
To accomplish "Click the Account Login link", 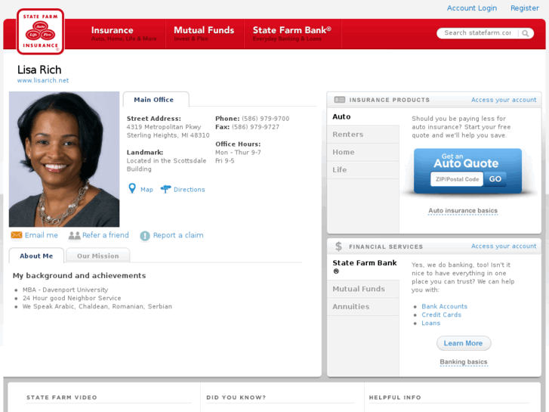I will (x=472, y=8).
